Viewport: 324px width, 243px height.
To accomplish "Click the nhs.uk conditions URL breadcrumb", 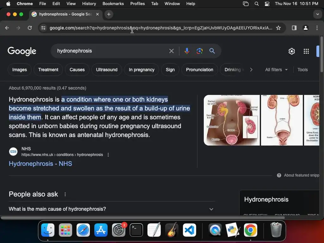I will (62, 155).
